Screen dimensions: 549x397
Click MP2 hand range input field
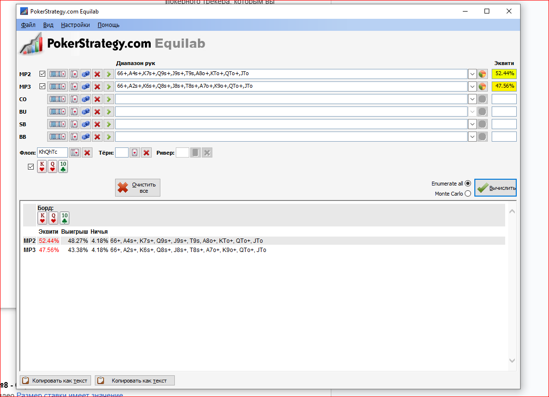pyautogui.click(x=291, y=74)
